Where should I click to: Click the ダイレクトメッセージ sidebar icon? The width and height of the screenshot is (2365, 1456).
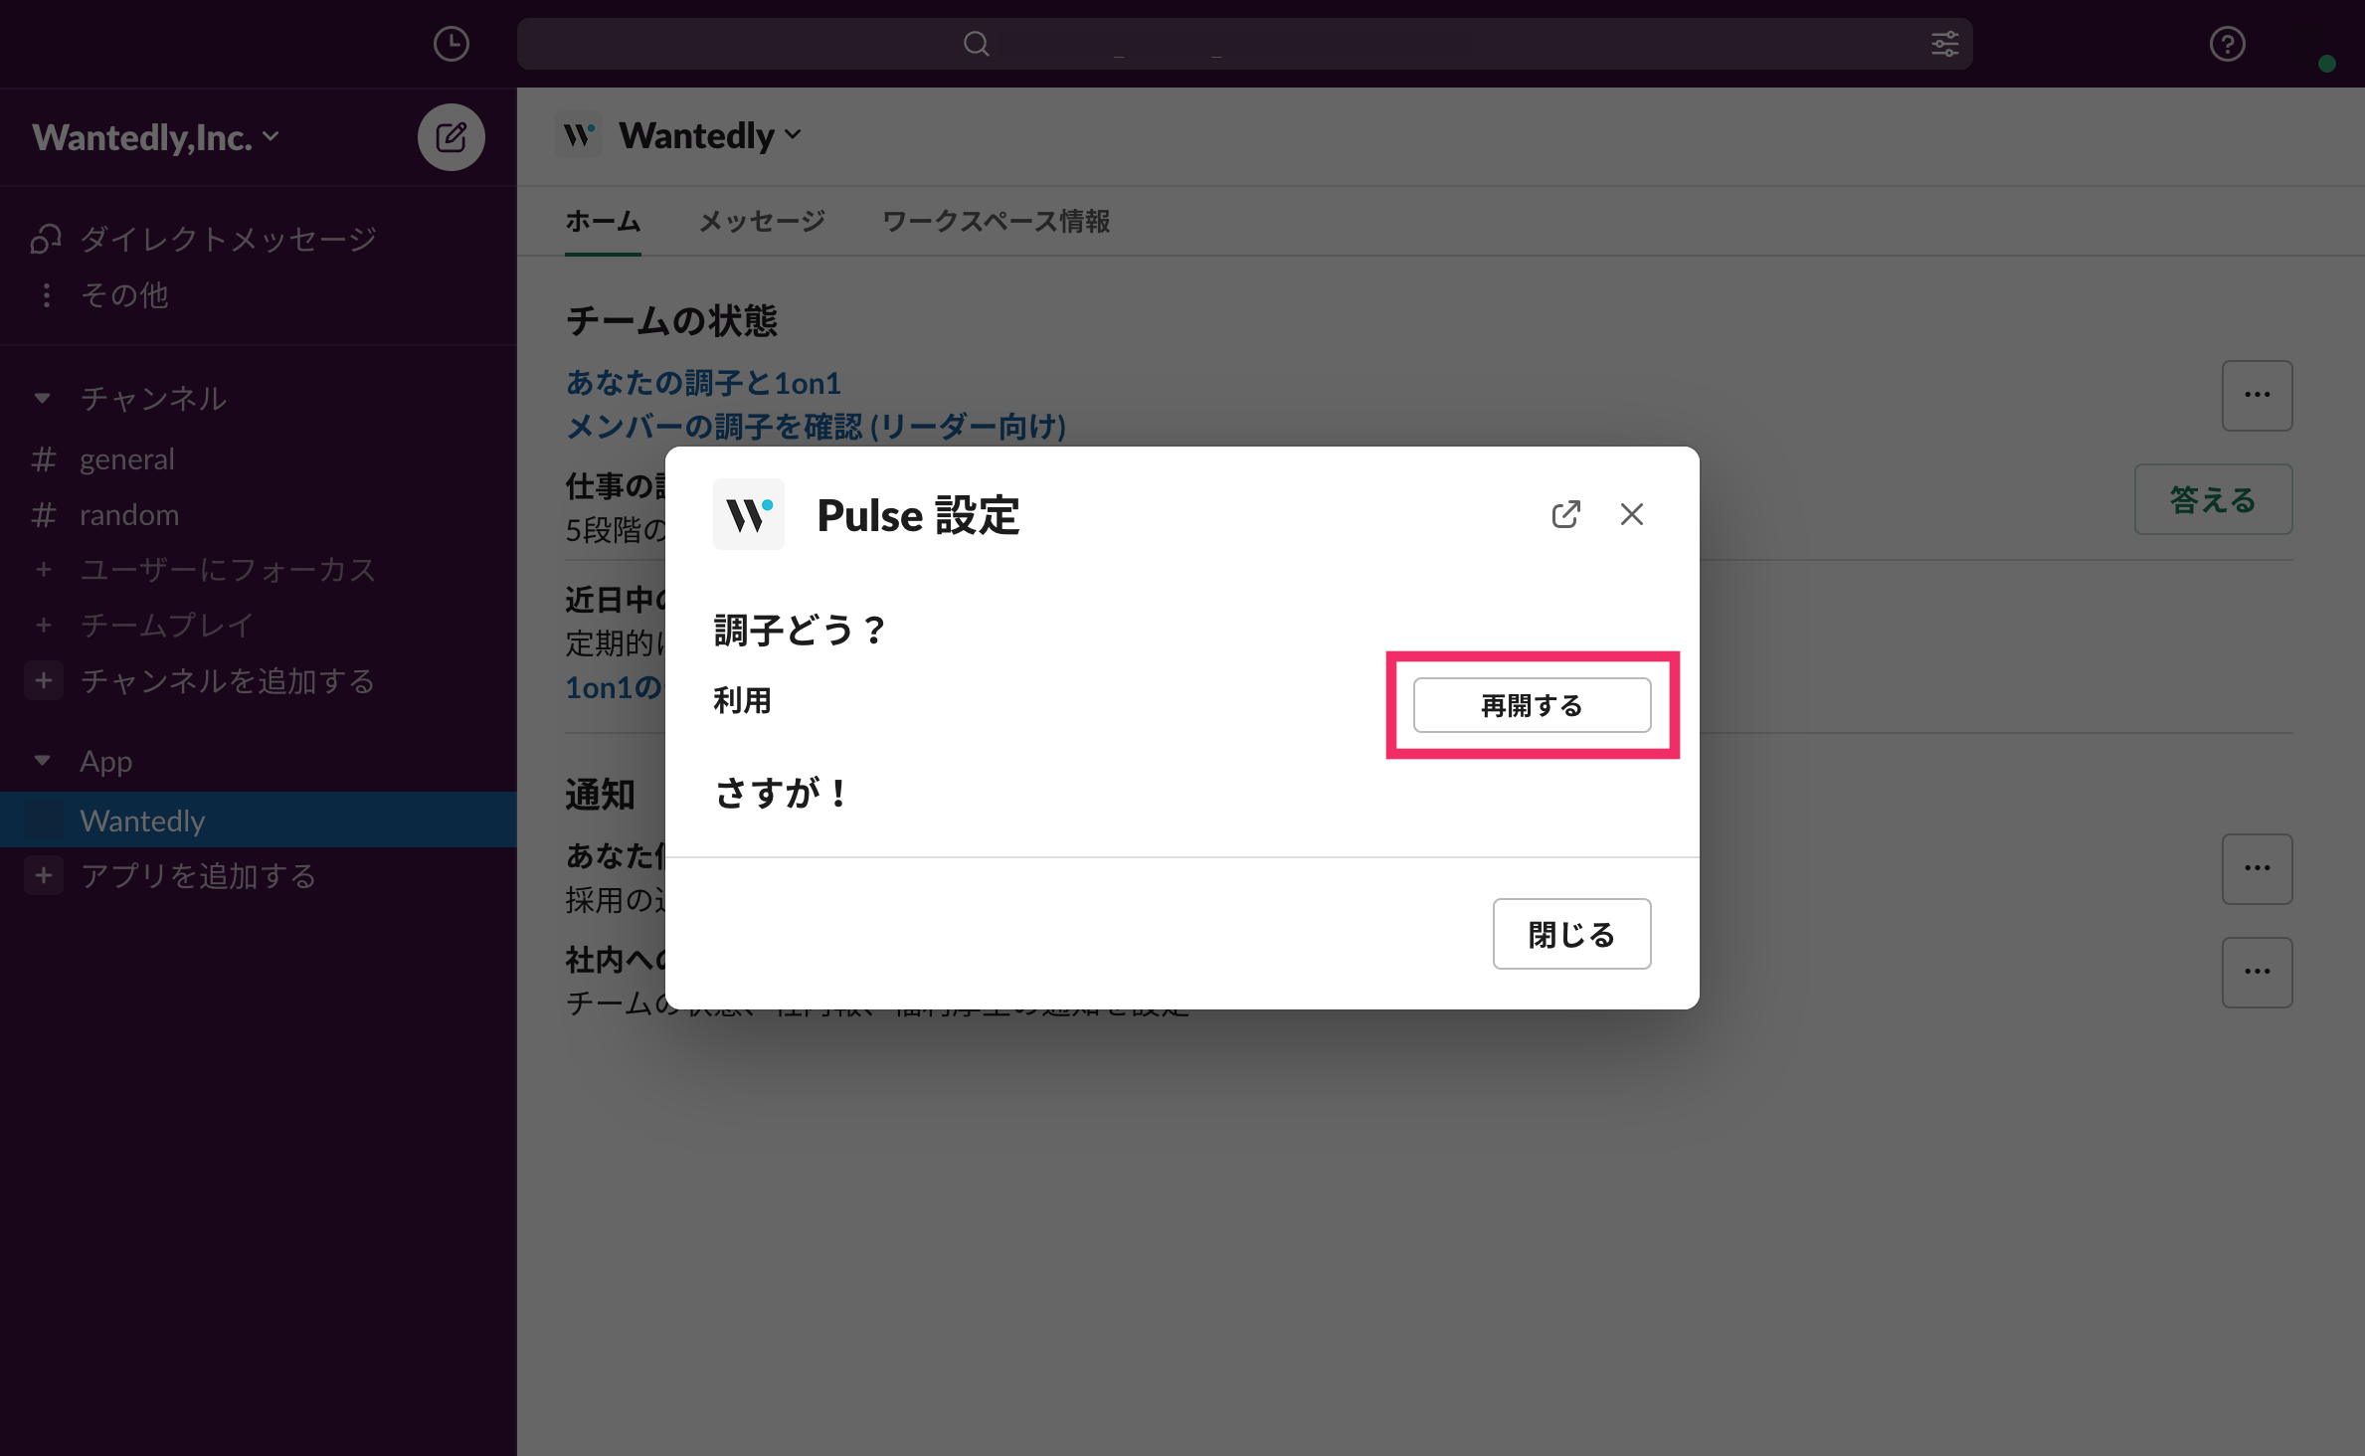pyautogui.click(x=46, y=239)
